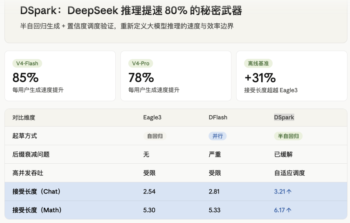Image resolution: width=350 pixels, height=223 pixels.
Task: Click the DSpark main headline title
Action: (131, 10)
